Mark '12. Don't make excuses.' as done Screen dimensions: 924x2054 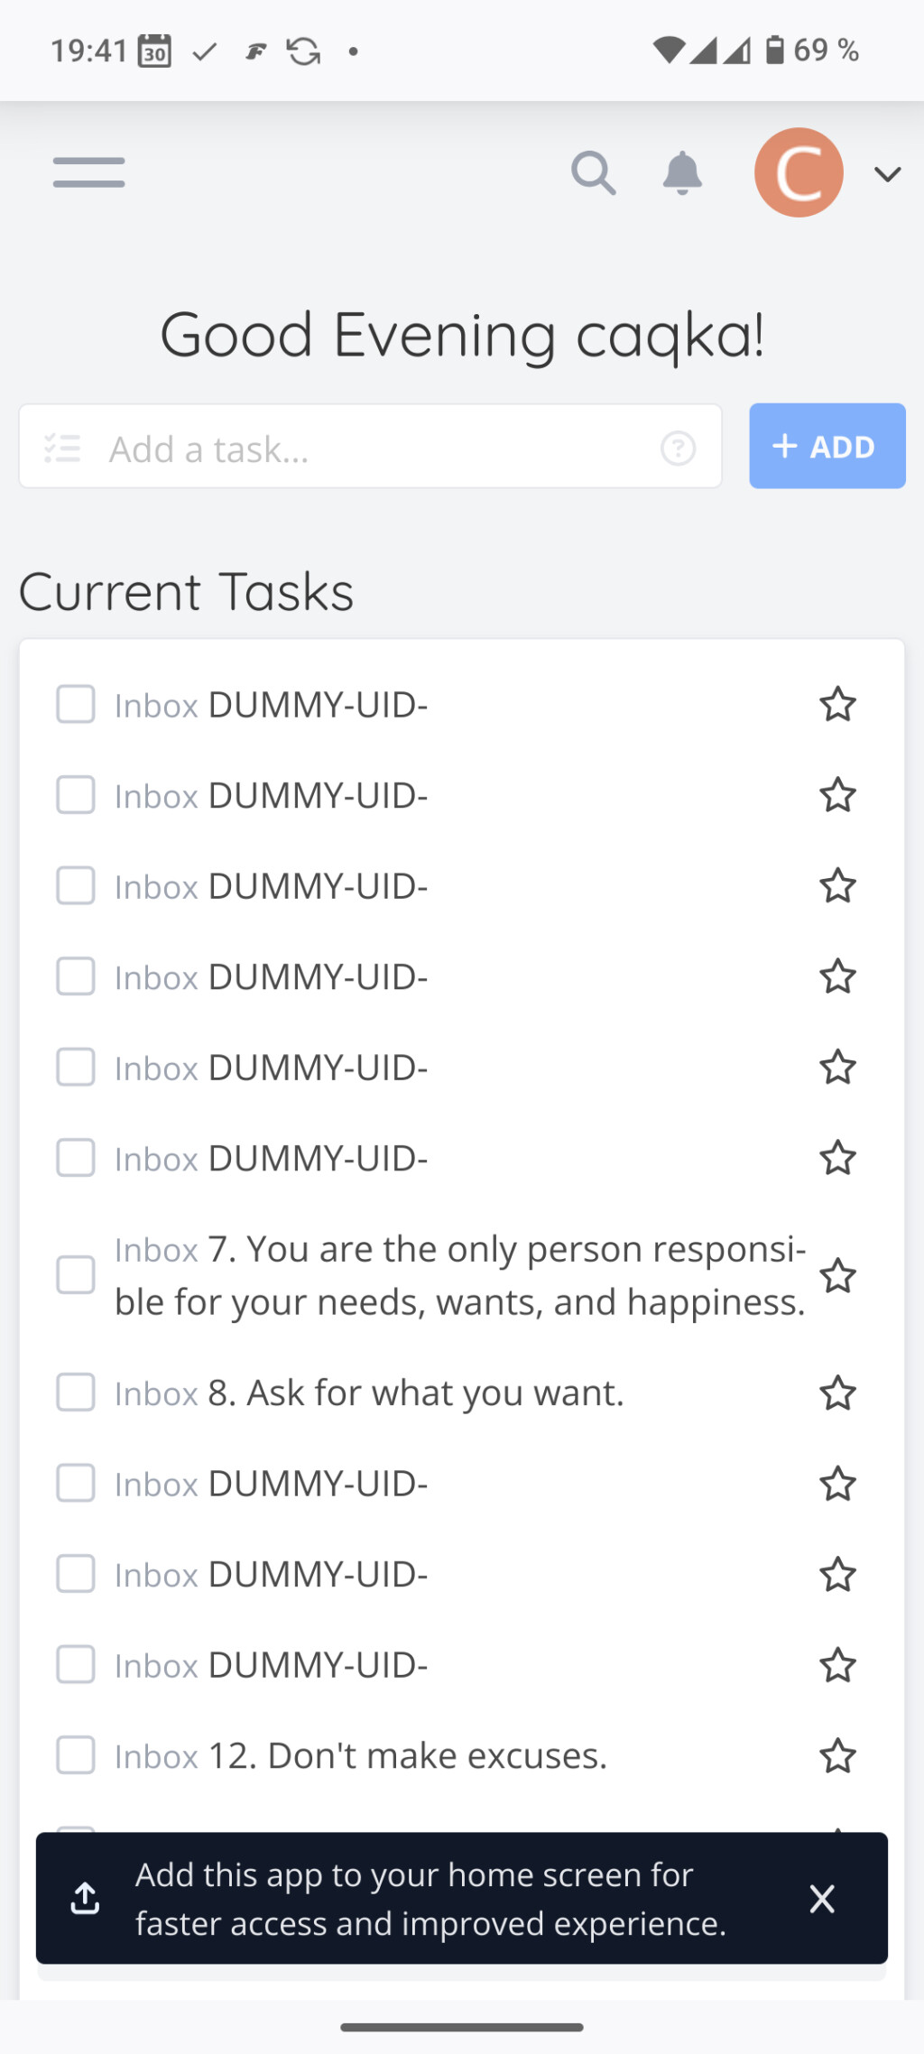click(76, 1755)
